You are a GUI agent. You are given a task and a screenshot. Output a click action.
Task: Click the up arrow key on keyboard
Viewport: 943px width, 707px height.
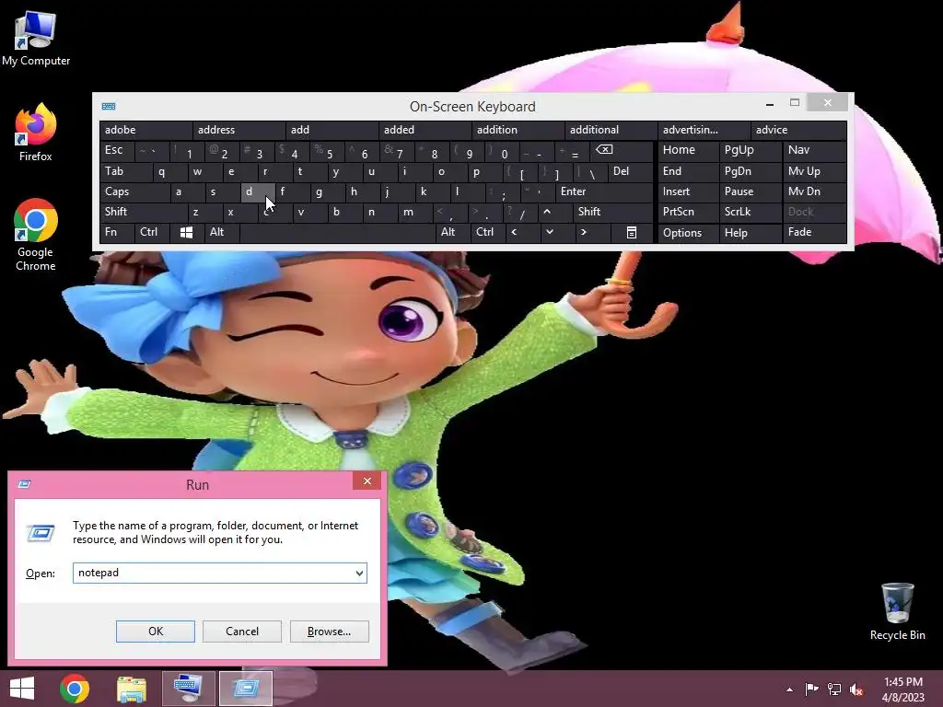pos(554,212)
